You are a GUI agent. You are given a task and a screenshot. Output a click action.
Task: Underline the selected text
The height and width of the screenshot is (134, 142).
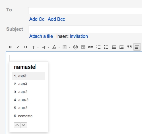coord(26,47)
